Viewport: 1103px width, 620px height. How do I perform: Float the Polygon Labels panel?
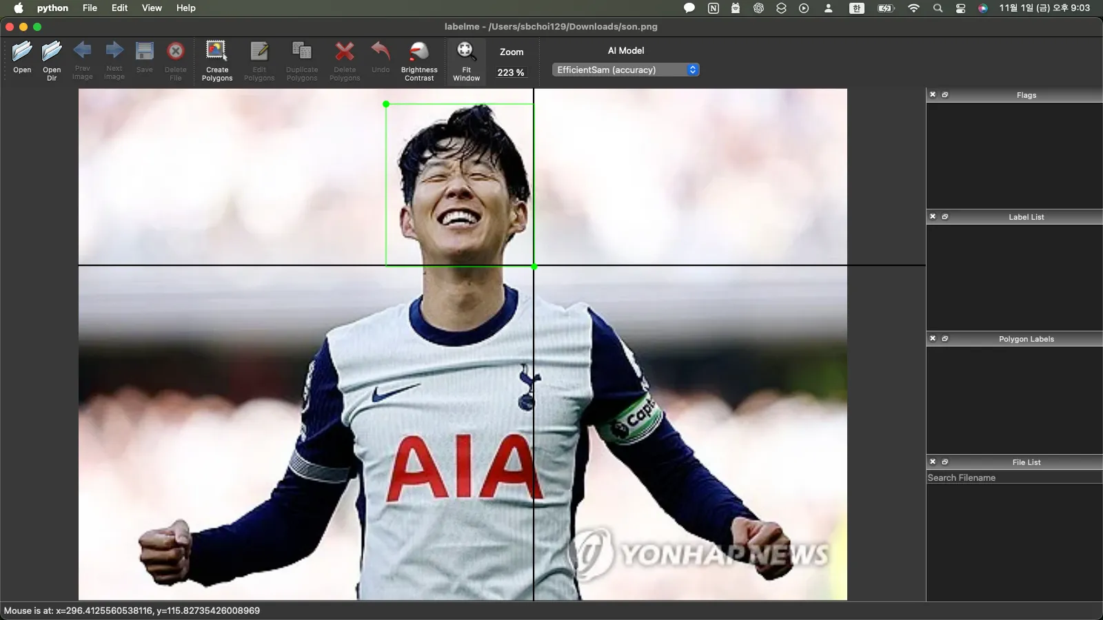pos(945,338)
